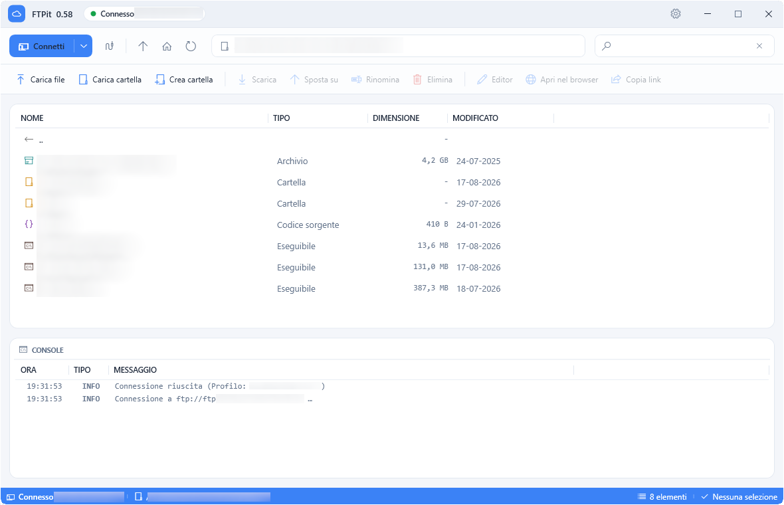Sort by the DIMENSIONE column header
The image size is (784, 505).
[x=396, y=118]
